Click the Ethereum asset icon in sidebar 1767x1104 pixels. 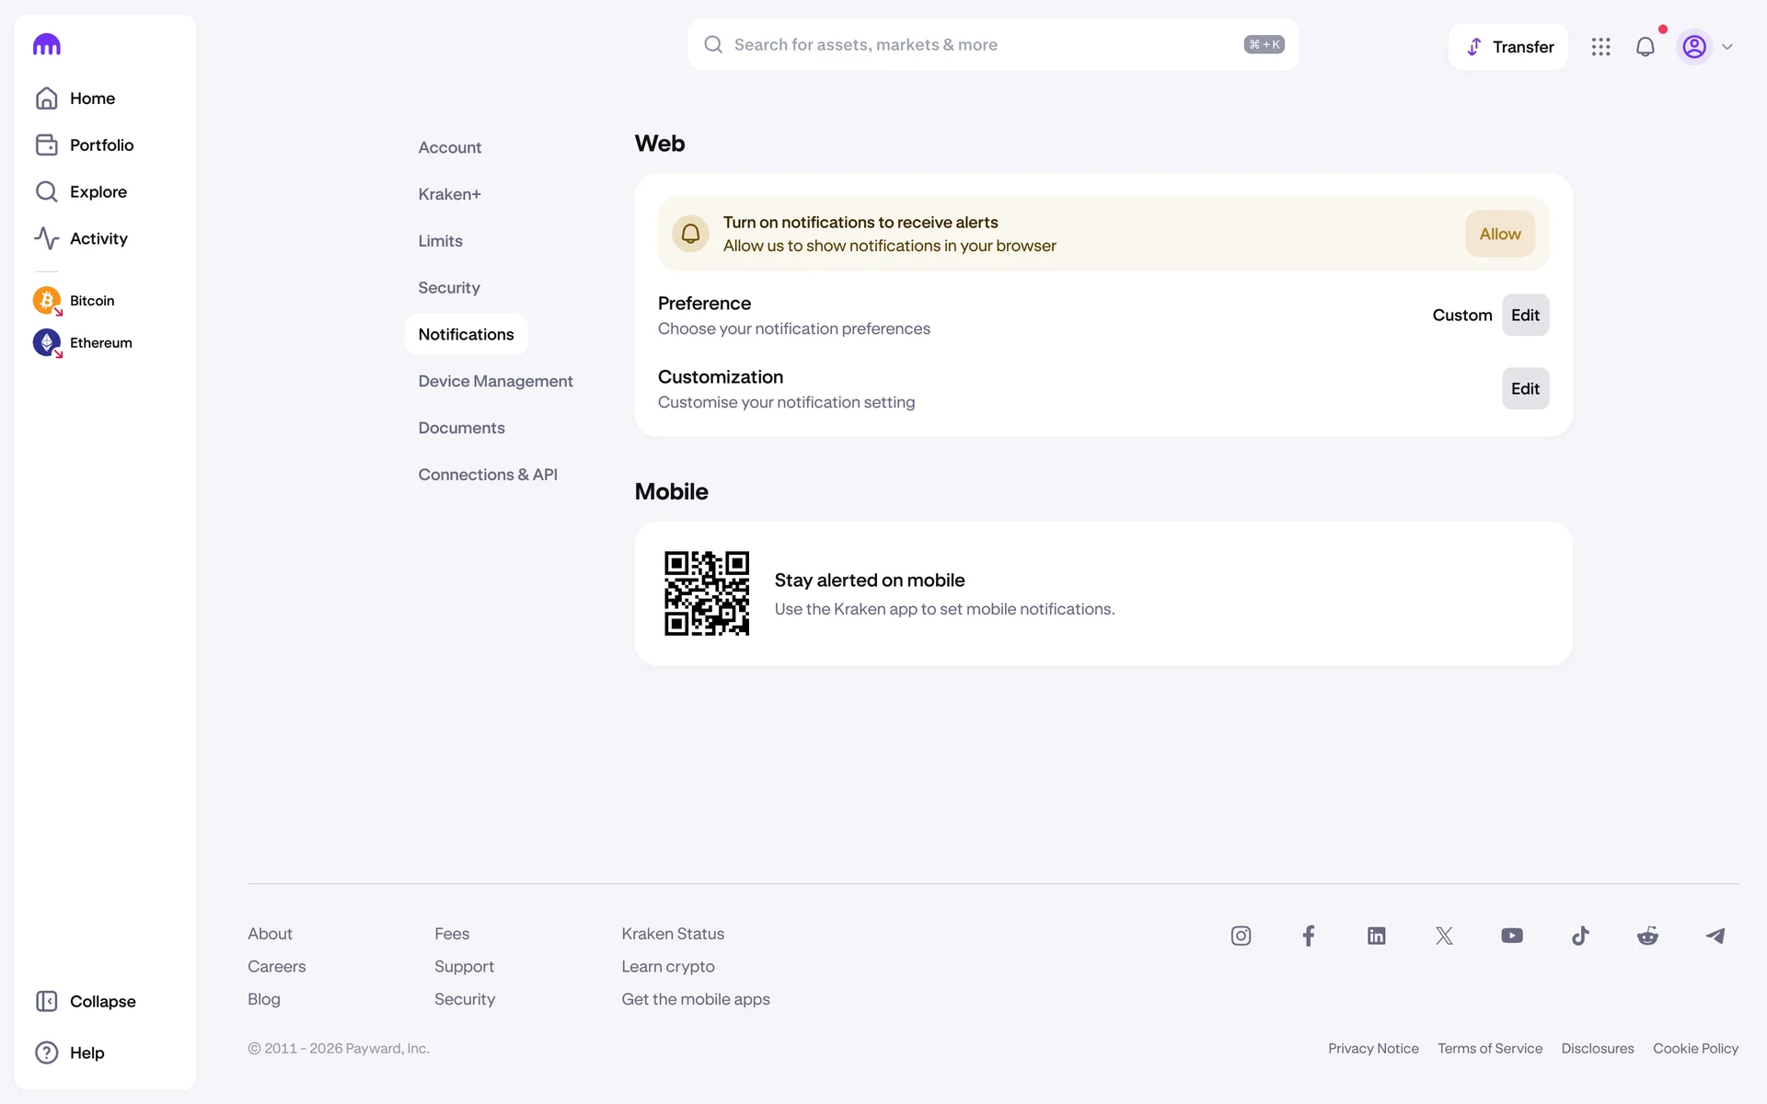click(46, 342)
